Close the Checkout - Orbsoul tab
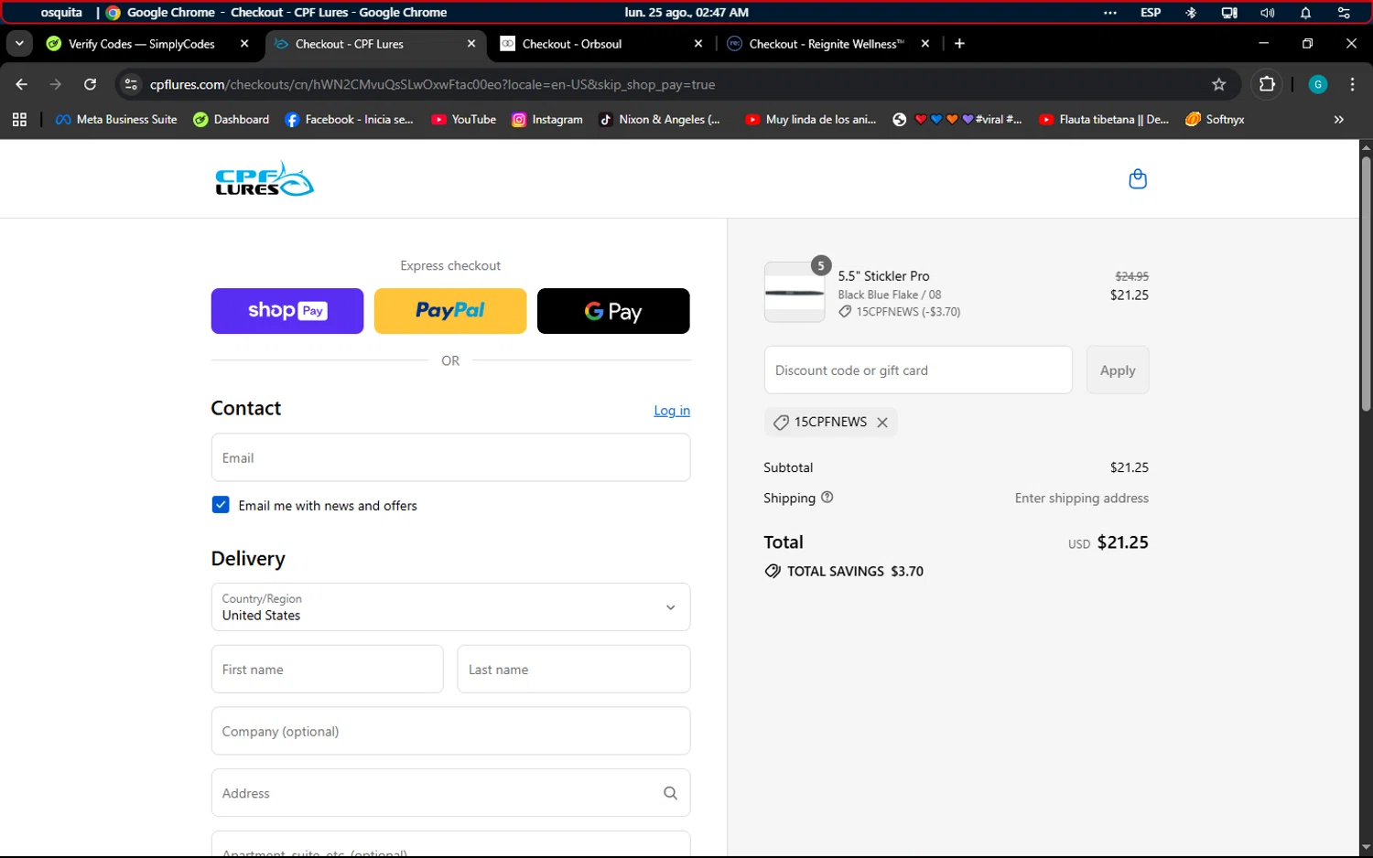 pos(698,44)
